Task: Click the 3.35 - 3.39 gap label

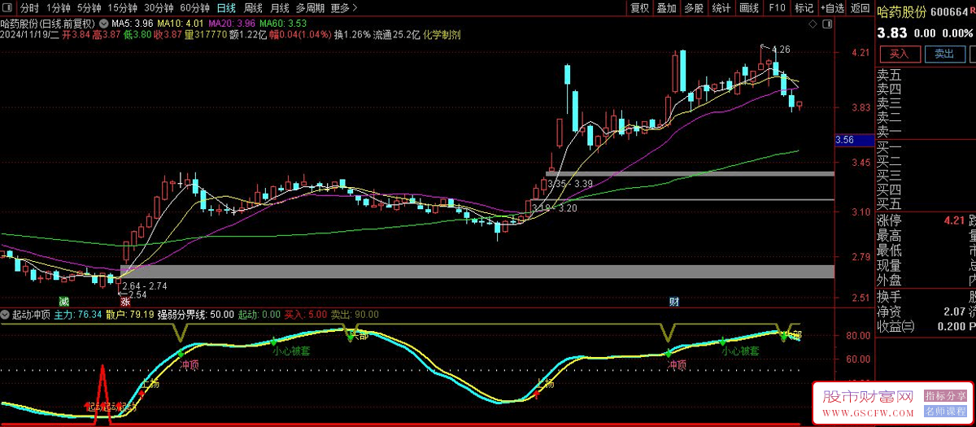Action: point(570,185)
